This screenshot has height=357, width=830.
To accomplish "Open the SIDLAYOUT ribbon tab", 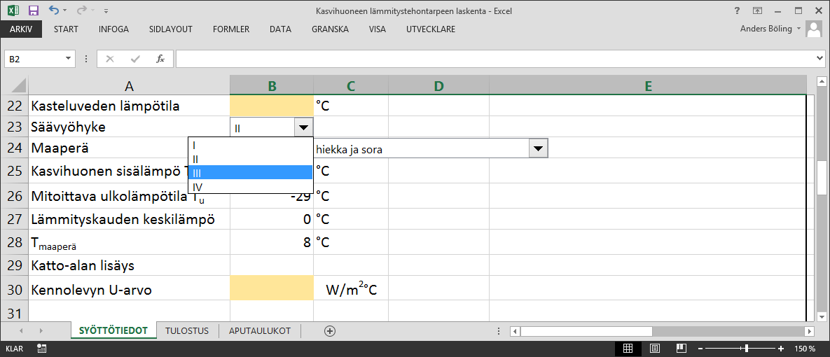I will [x=171, y=29].
